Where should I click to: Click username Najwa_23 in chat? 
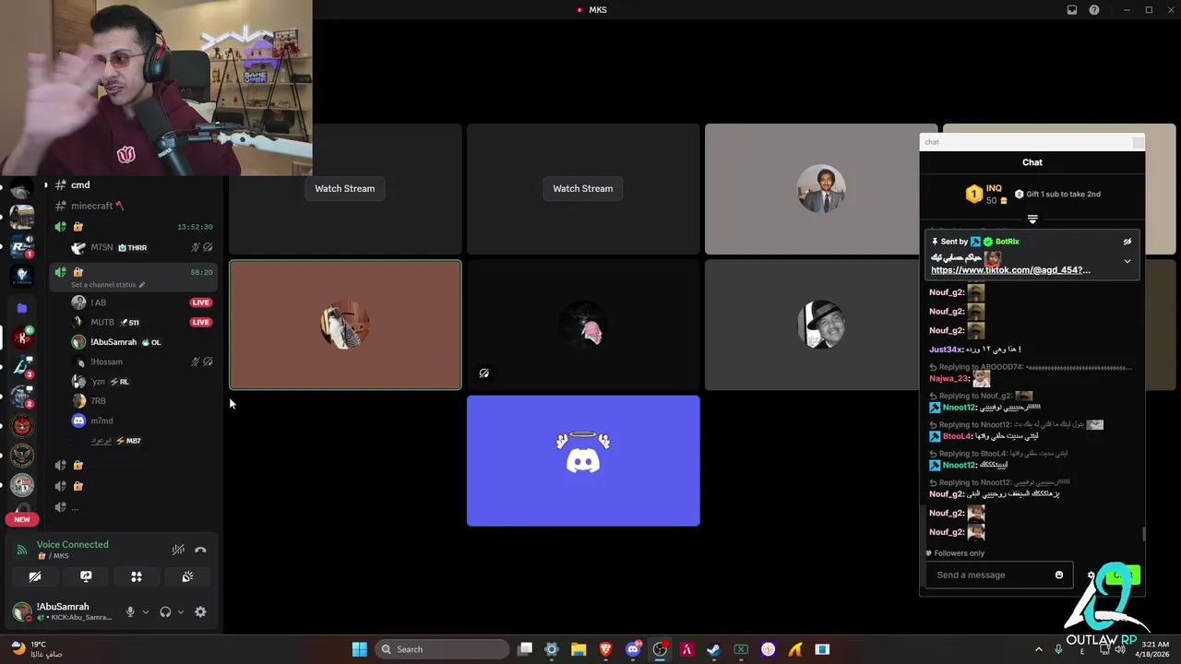click(948, 378)
